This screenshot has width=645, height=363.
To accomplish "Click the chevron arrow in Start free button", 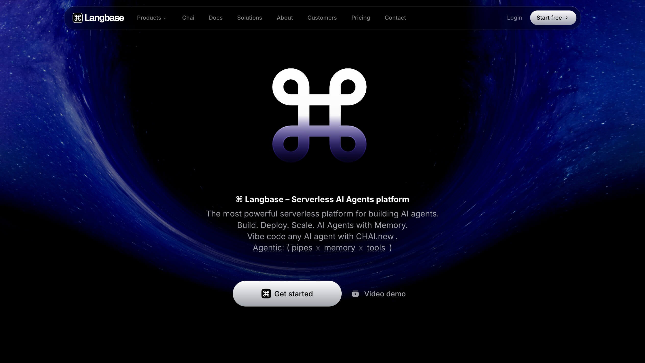I will 567,18.
